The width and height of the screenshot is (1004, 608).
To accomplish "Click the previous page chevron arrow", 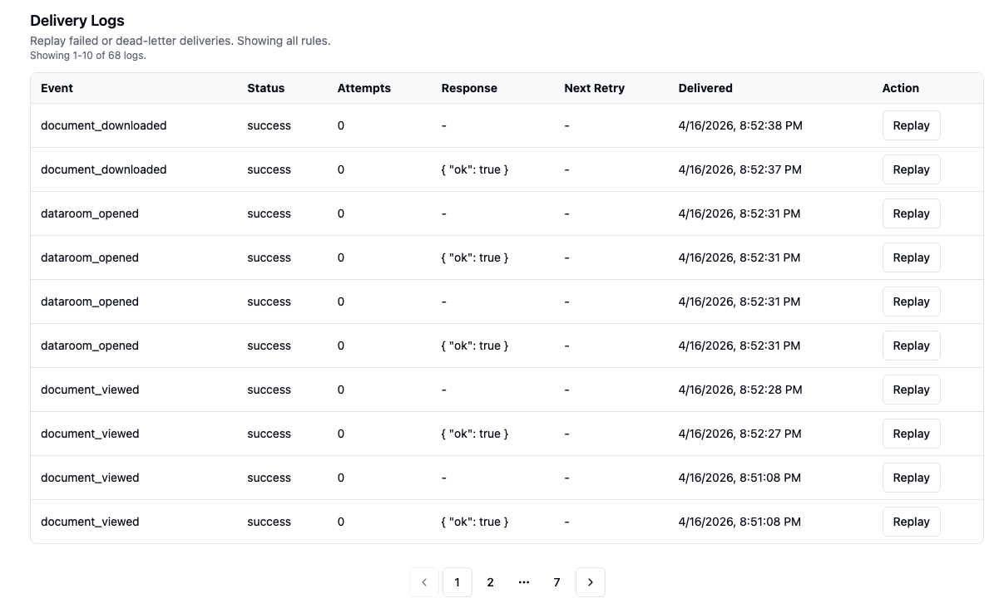I will (424, 582).
